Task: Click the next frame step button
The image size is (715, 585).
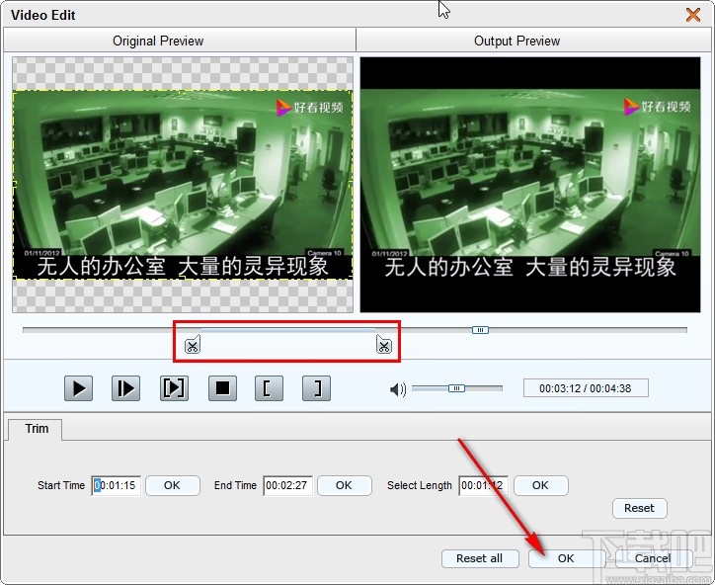Action: point(125,388)
